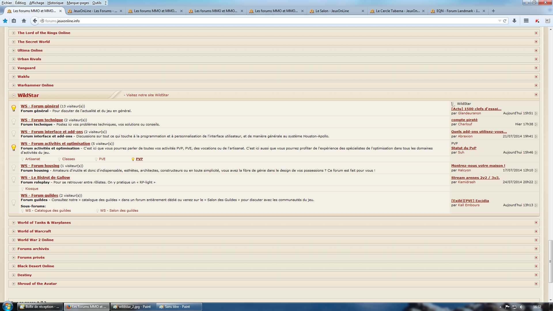Image resolution: width=553 pixels, height=311 pixels.
Task: Close the JeuxOnLine - Les Forums tab
Action: [121, 11]
